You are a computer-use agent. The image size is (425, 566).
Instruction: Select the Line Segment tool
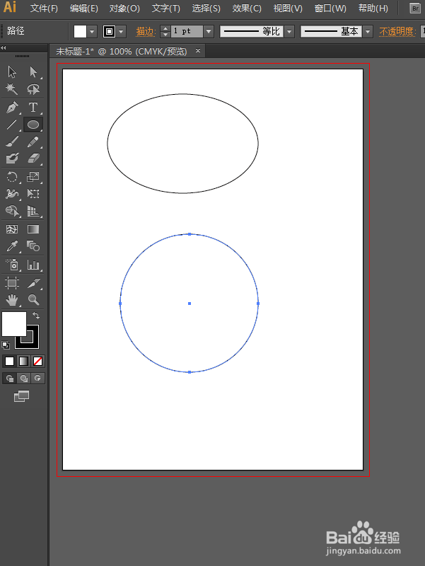12,125
